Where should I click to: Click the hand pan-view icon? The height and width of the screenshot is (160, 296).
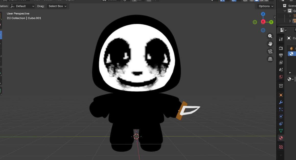pyautogui.click(x=270, y=43)
